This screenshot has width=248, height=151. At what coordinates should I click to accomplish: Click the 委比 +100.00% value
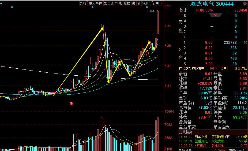204,10
